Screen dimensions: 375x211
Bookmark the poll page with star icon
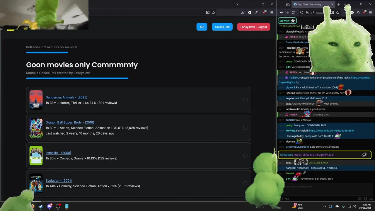pos(213,13)
